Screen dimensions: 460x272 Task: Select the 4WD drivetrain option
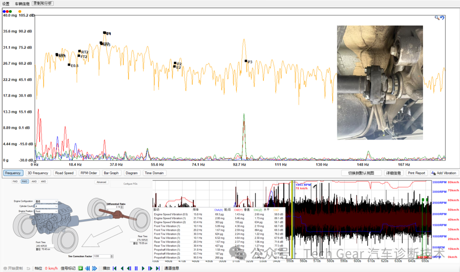[43, 181]
